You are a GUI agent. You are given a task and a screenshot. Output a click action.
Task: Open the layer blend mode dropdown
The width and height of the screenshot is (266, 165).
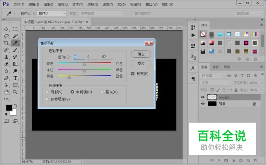coord(215,83)
